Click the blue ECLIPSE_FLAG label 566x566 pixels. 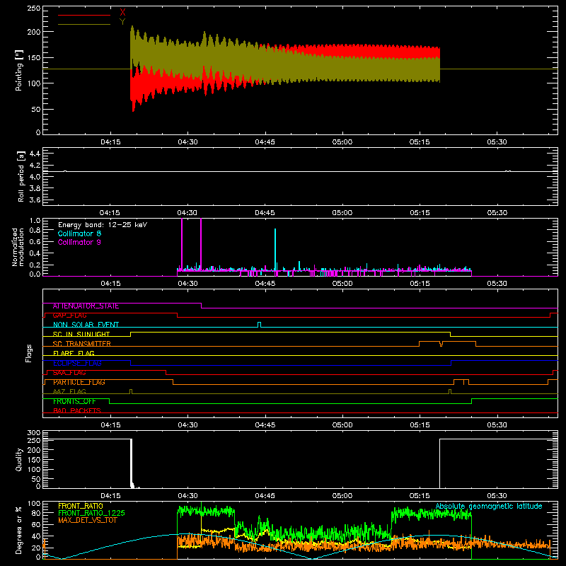pyautogui.click(x=77, y=363)
